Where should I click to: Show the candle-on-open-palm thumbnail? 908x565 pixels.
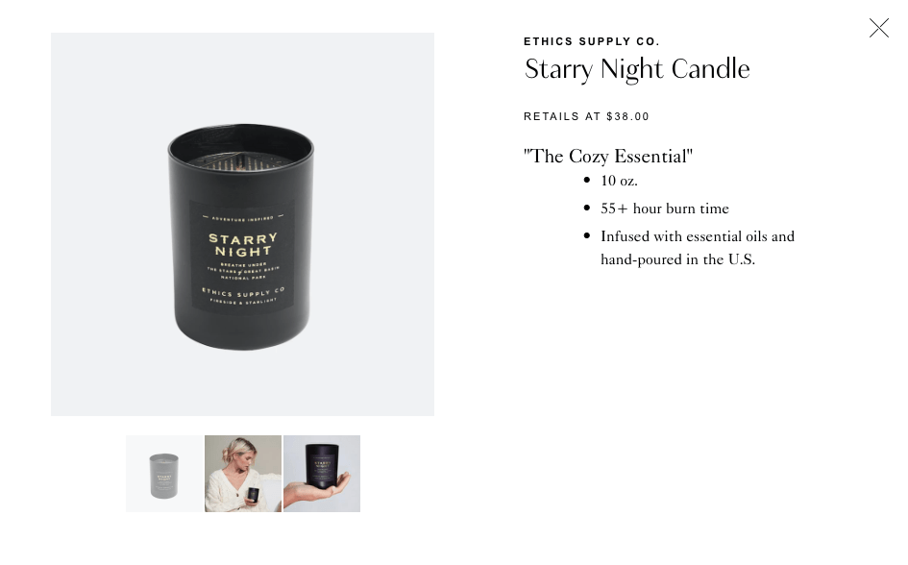[x=322, y=474]
